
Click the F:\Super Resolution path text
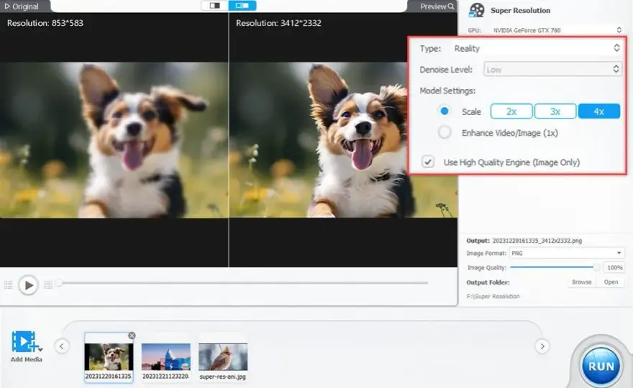coord(493,296)
